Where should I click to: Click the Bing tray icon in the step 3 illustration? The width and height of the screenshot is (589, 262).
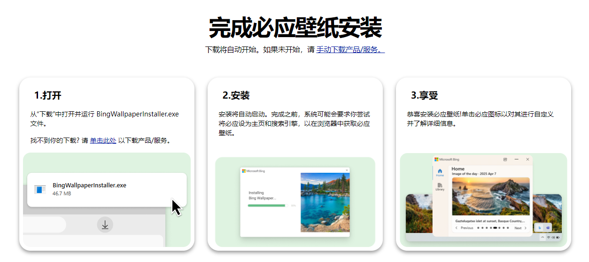540,228
